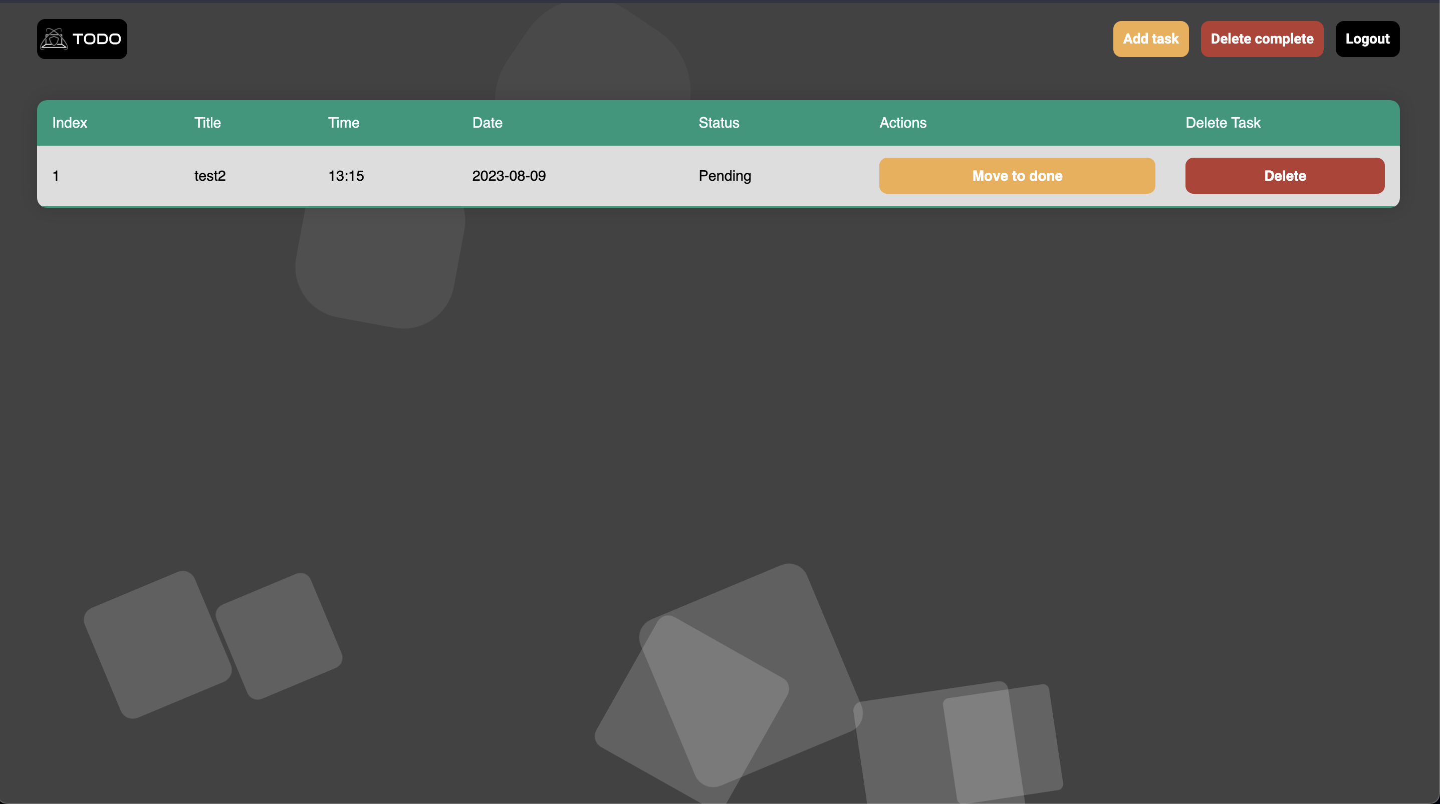Click the 13:15 time cell
1440x804 pixels.
click(345, 176)
